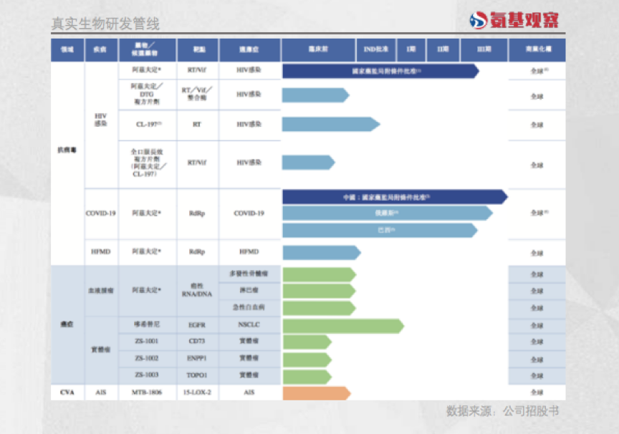Click the dark blue COVID-19 China approval bar

394,196
